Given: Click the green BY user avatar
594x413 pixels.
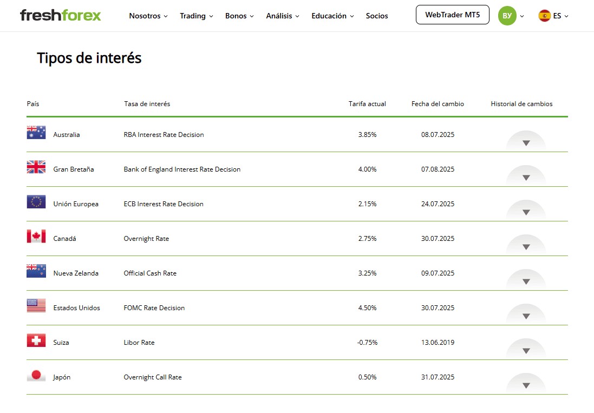Looking at the screenshot, I should tap(507, 16).
